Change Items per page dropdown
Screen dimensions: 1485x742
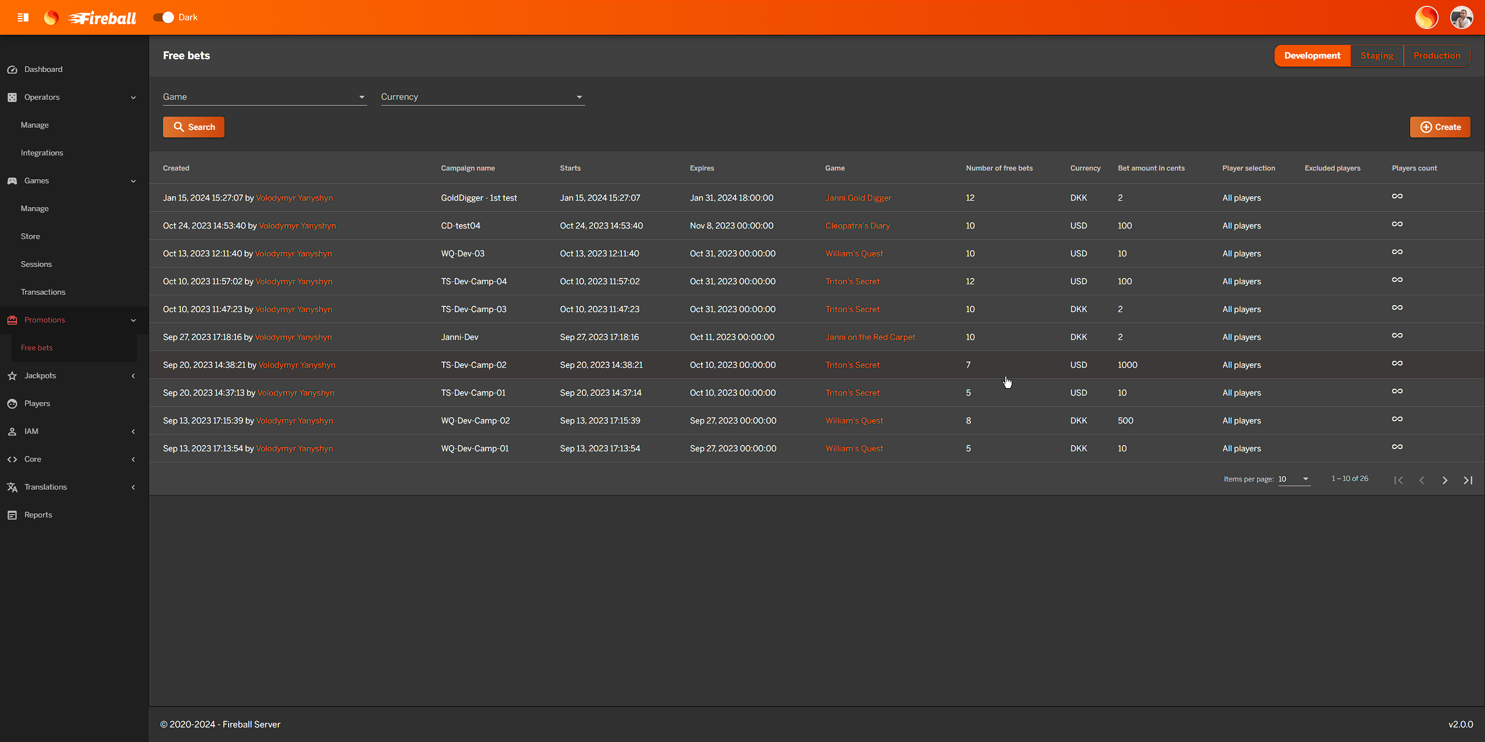click(1294, 479)
